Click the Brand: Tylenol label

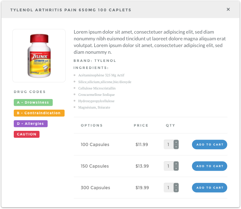click(x=95, y=61)
